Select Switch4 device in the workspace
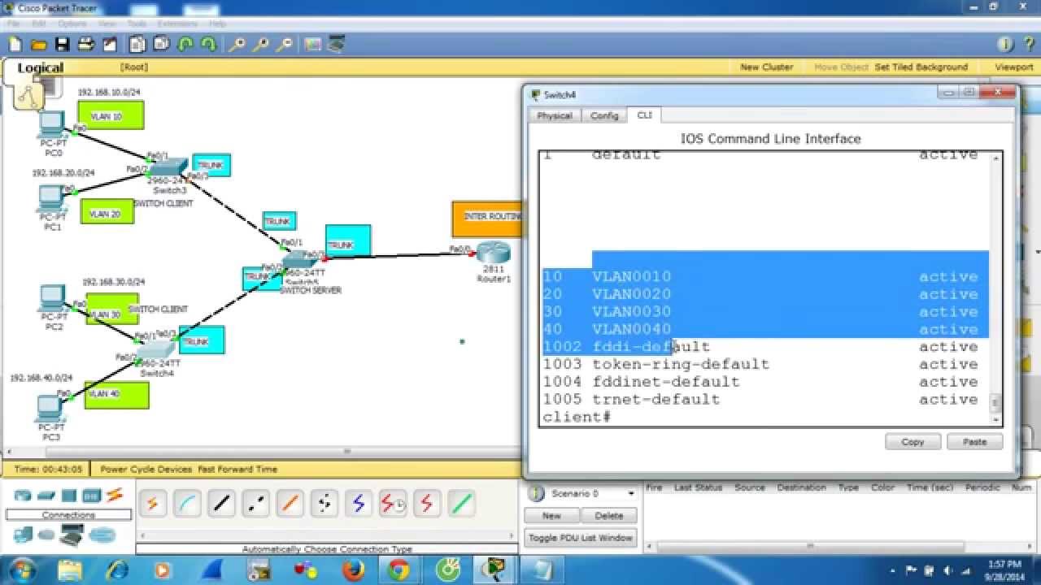 155,349
